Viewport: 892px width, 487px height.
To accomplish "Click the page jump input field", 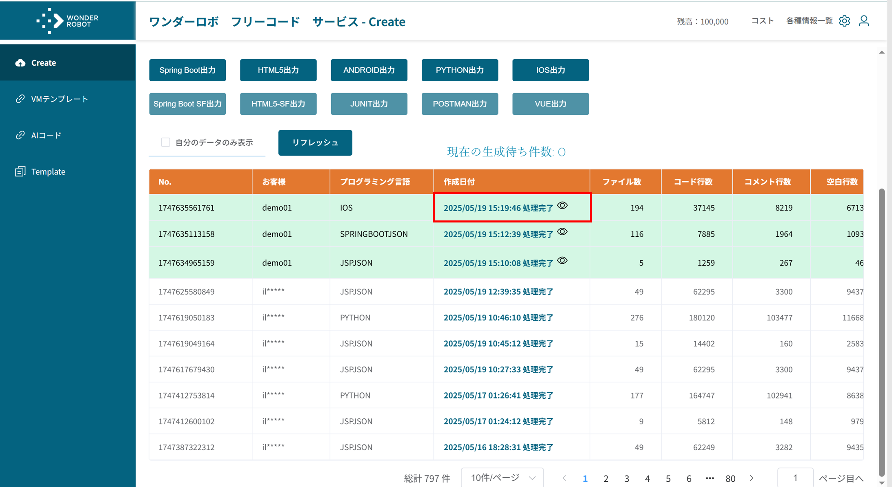I will click(795, 478).
